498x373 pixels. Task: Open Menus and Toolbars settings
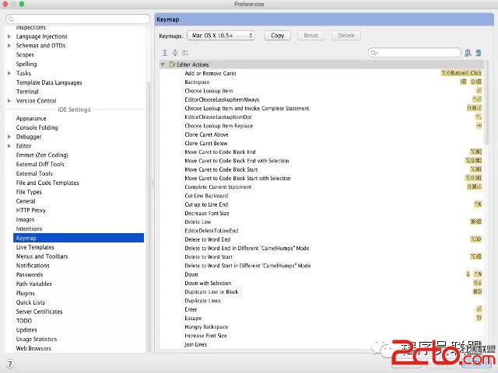tap(42, 256)
